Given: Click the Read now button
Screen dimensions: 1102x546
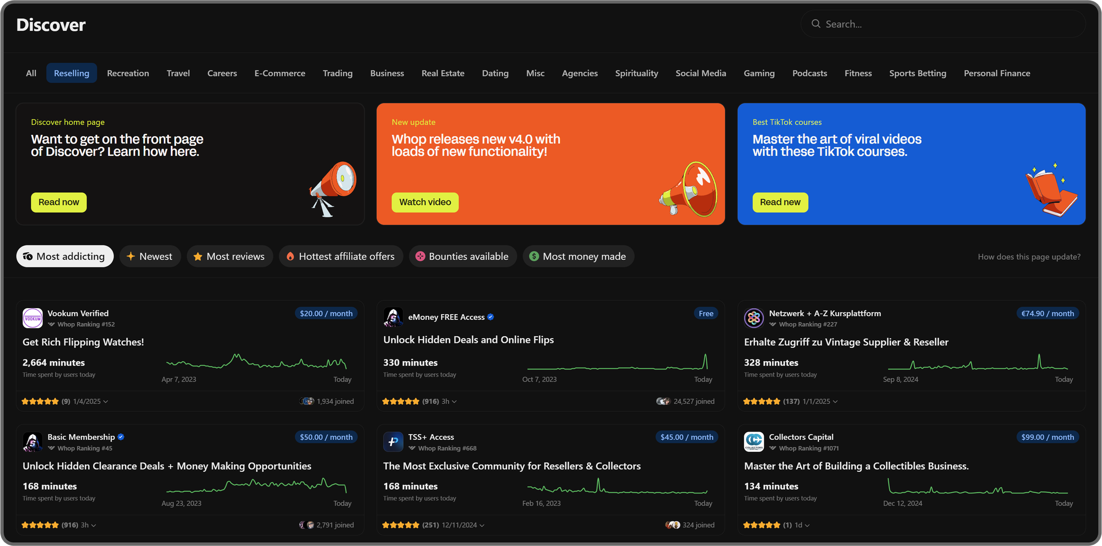Looking at the screenshot, I should pyautogui.click(x=59, y=203).
